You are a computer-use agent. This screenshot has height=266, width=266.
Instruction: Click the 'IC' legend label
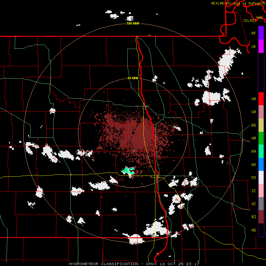point(254,191)
